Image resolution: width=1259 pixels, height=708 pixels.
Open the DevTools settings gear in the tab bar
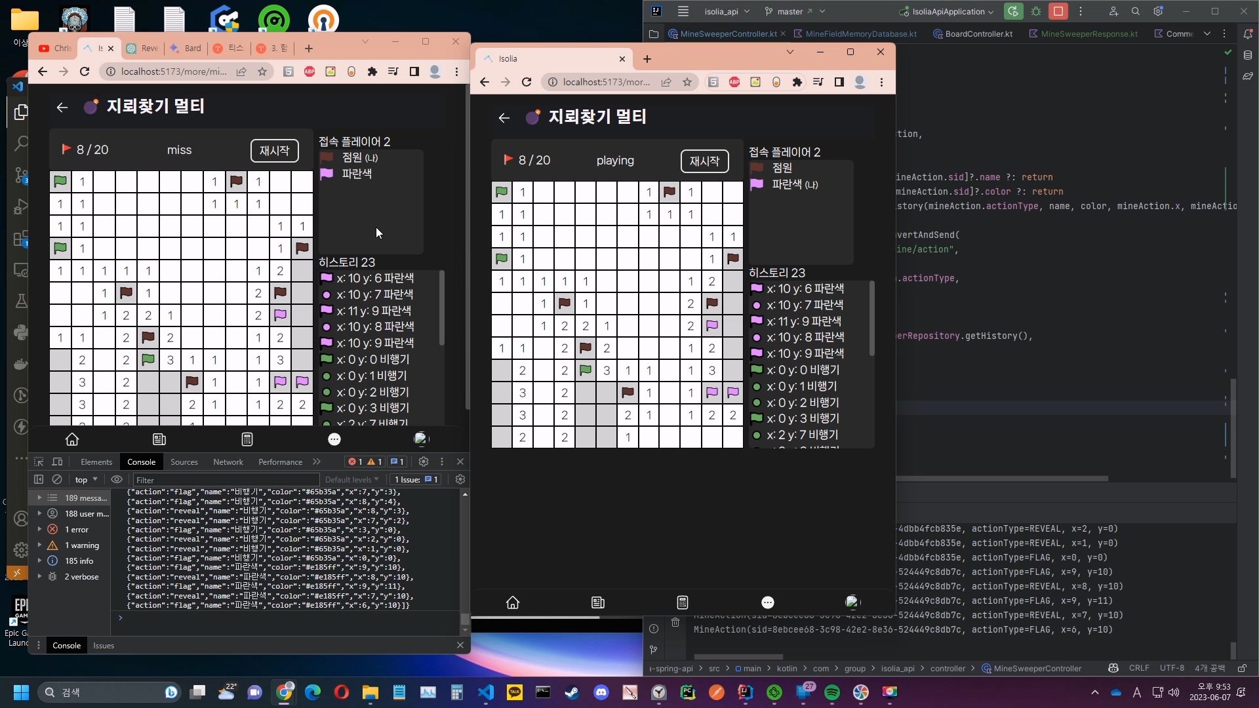[x=424, y=462]
